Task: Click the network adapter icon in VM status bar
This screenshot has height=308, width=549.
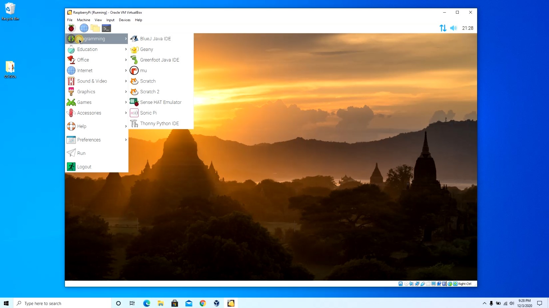Action: (417, 284)
